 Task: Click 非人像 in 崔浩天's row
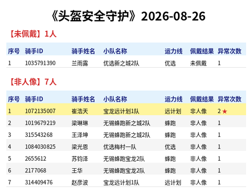pyautogui.click(x=199, y=111)
